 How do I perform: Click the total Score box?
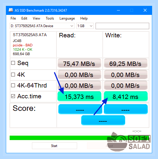103,120
